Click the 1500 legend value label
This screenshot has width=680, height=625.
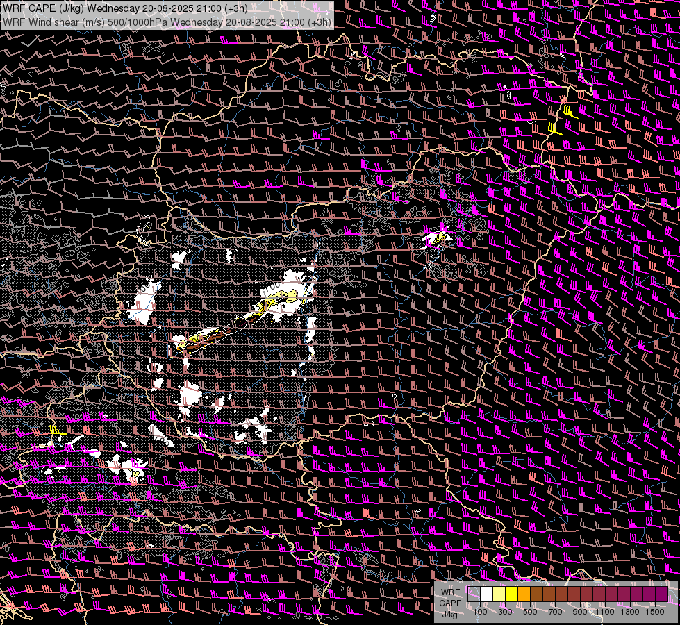pyautogui.click(x=655, y=612)
